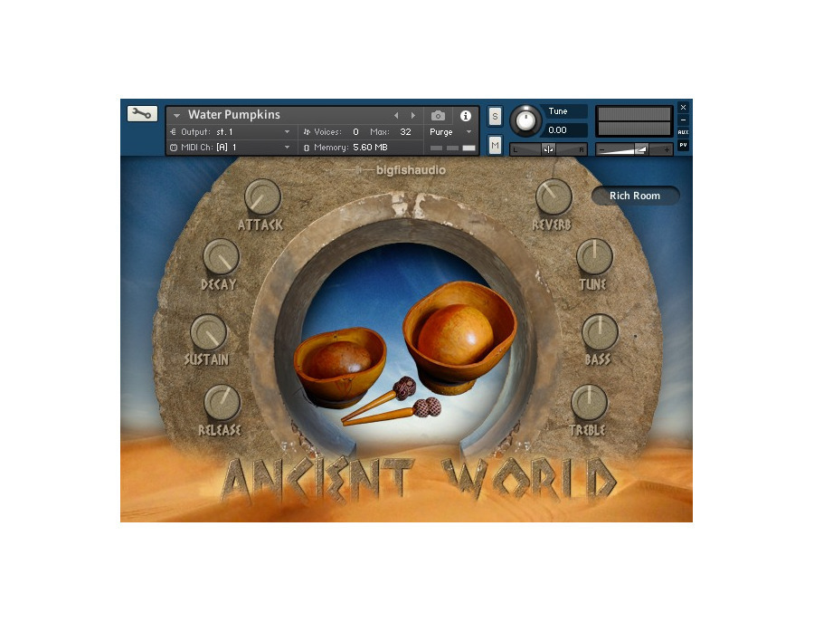Viewport: 814px width, 622px height.
Task: Load previous instrument with left arrow
Action: (396, 115)
